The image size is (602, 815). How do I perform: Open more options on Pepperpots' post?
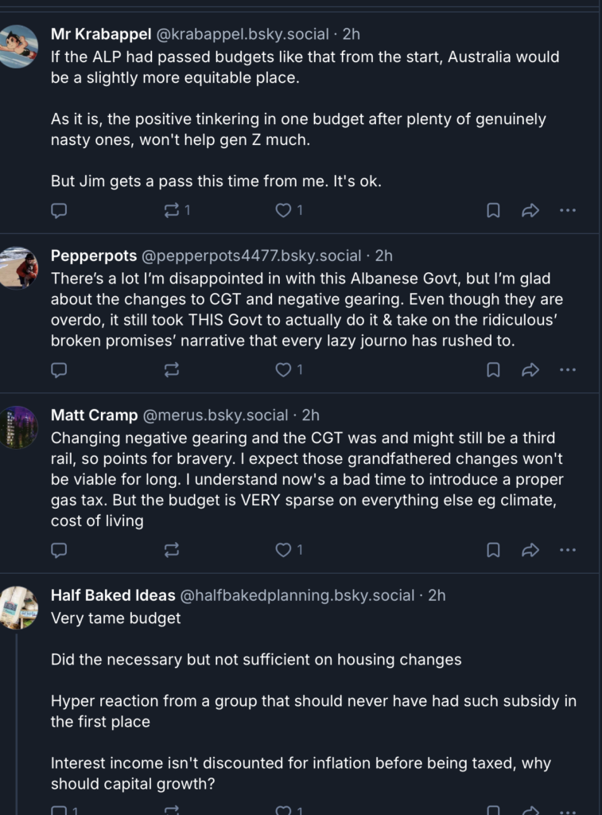[568, 369]
